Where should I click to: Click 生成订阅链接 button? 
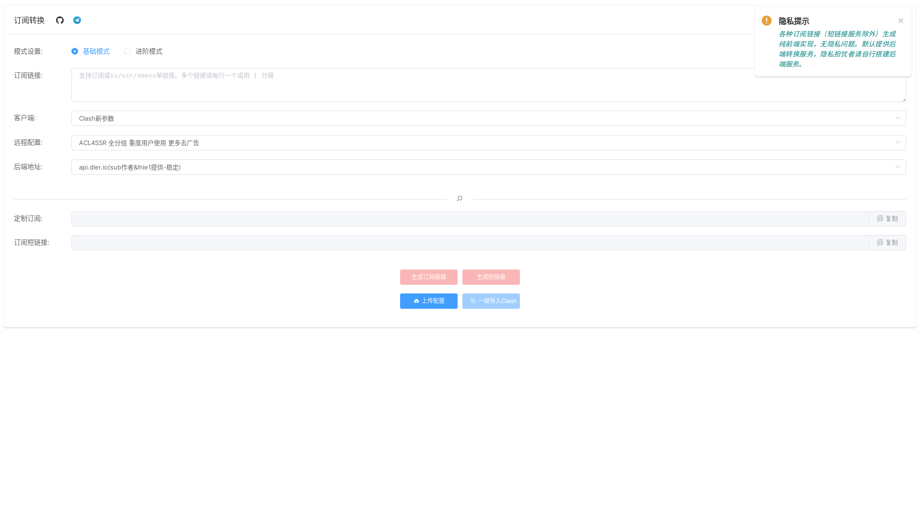pos(429,277)
